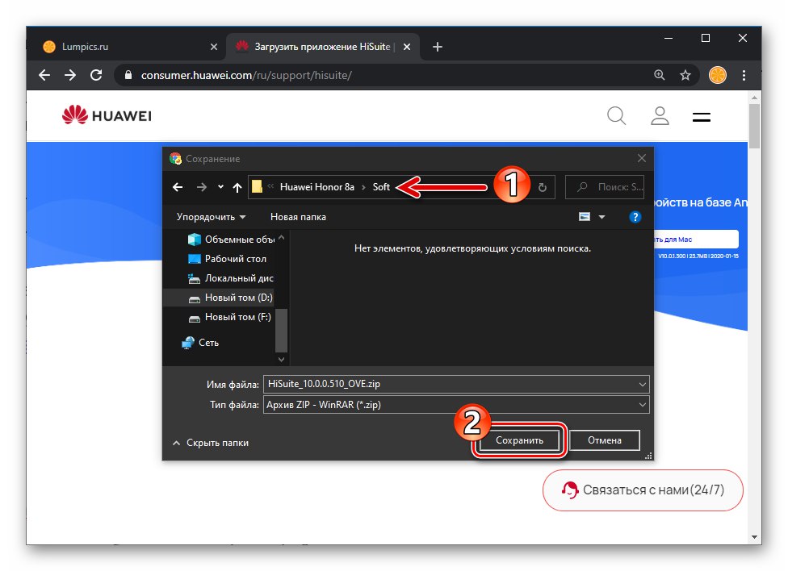Open the recent locations dropdown arrow
This screenshot has height=571, width=788.
(x=220, y=187)
